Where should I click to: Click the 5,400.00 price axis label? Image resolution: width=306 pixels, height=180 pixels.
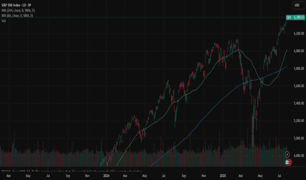coord(299,103)
